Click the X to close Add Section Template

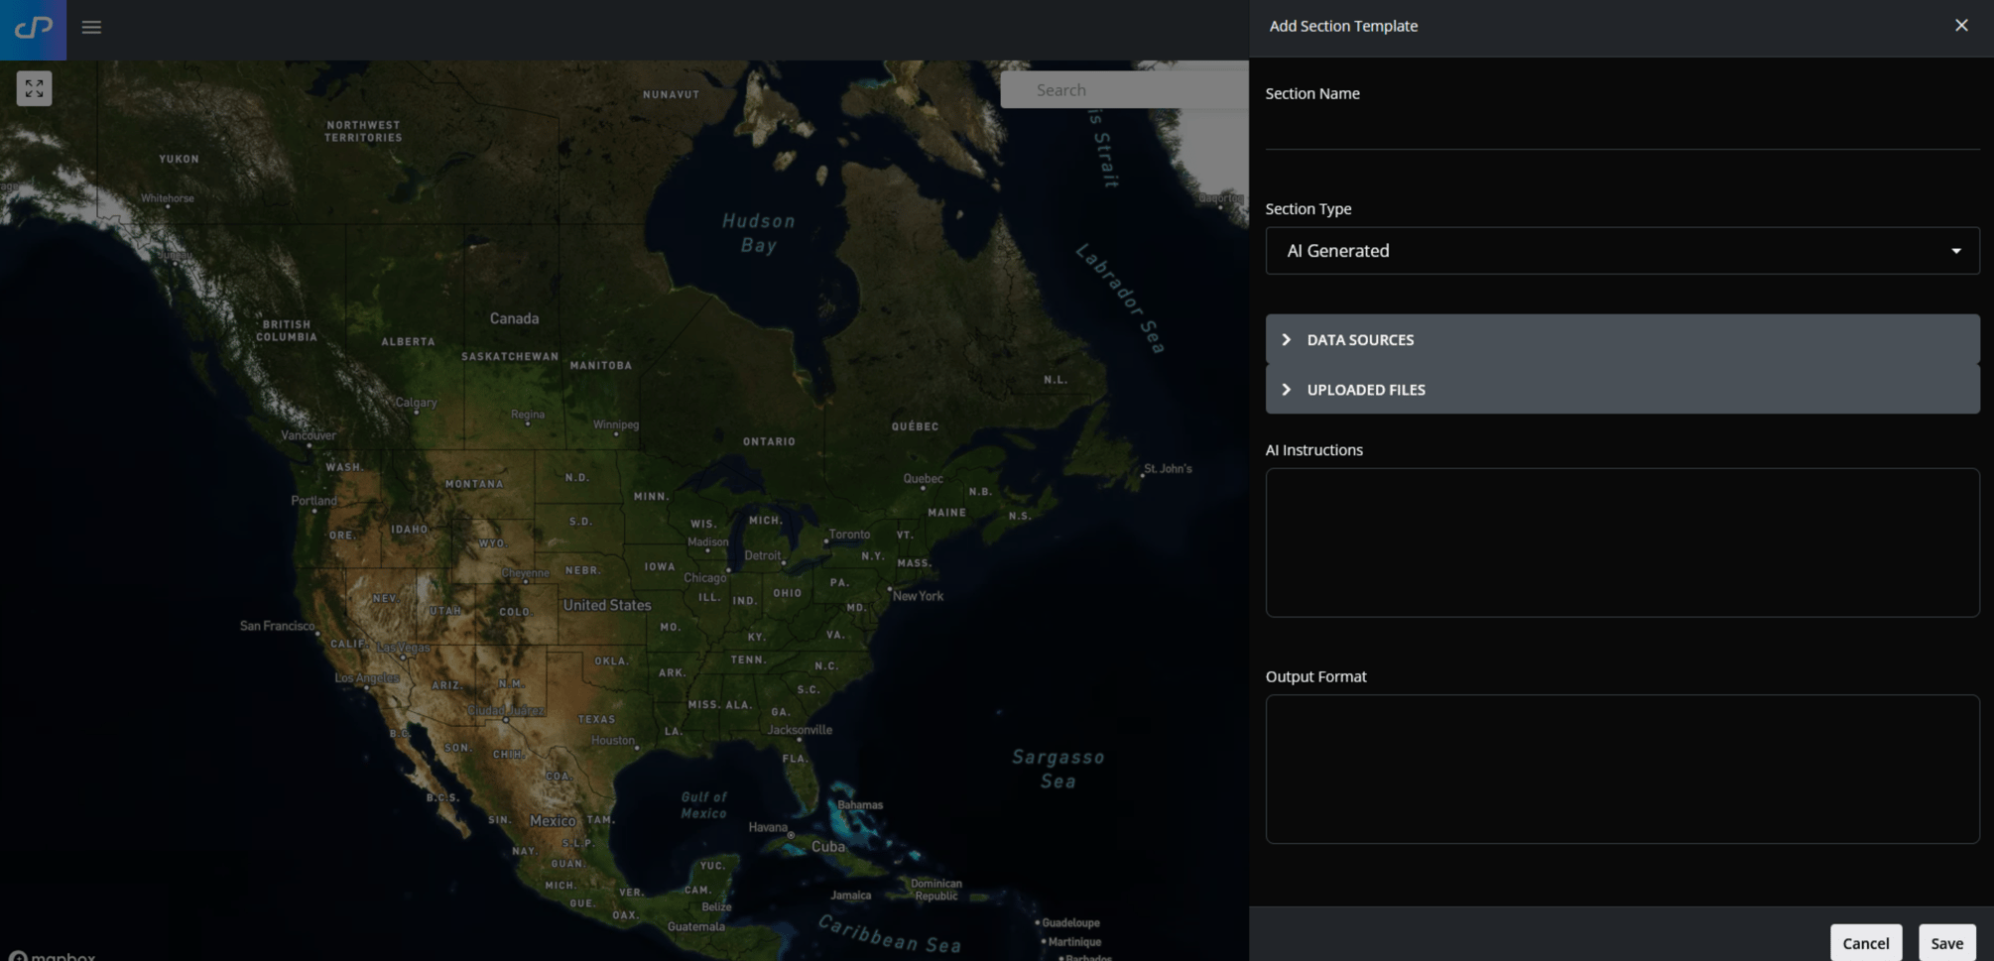pos(1961,25)
